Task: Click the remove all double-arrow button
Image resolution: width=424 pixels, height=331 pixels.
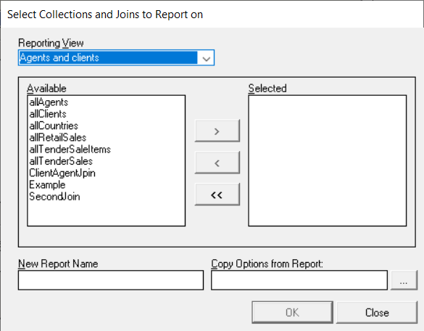Action: (x=217, y=195)
